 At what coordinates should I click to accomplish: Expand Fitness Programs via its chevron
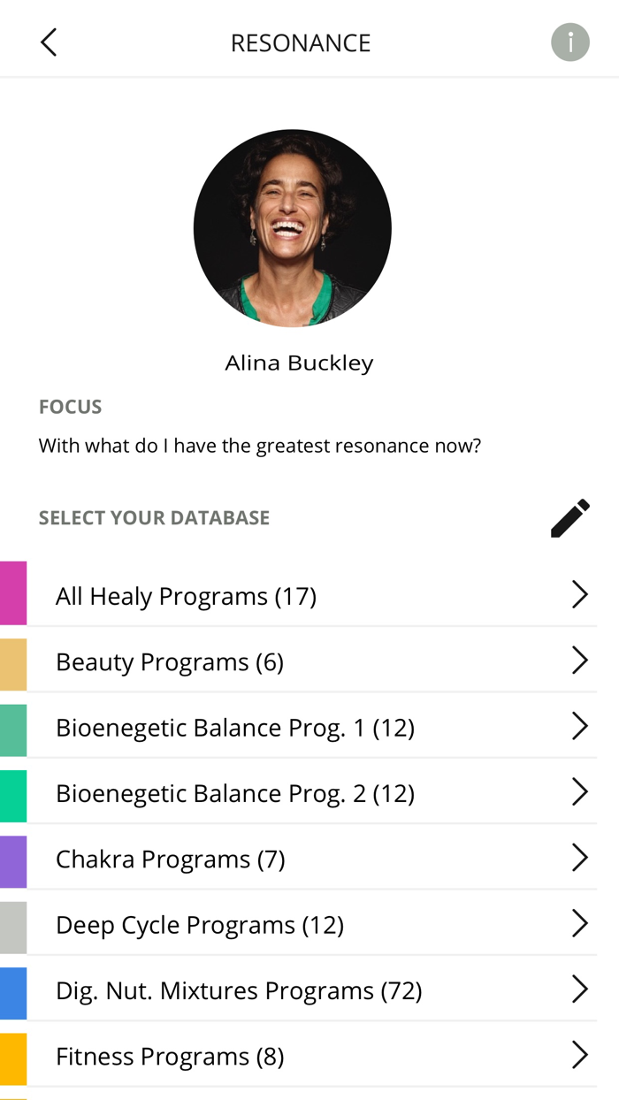coord(581,1055)
